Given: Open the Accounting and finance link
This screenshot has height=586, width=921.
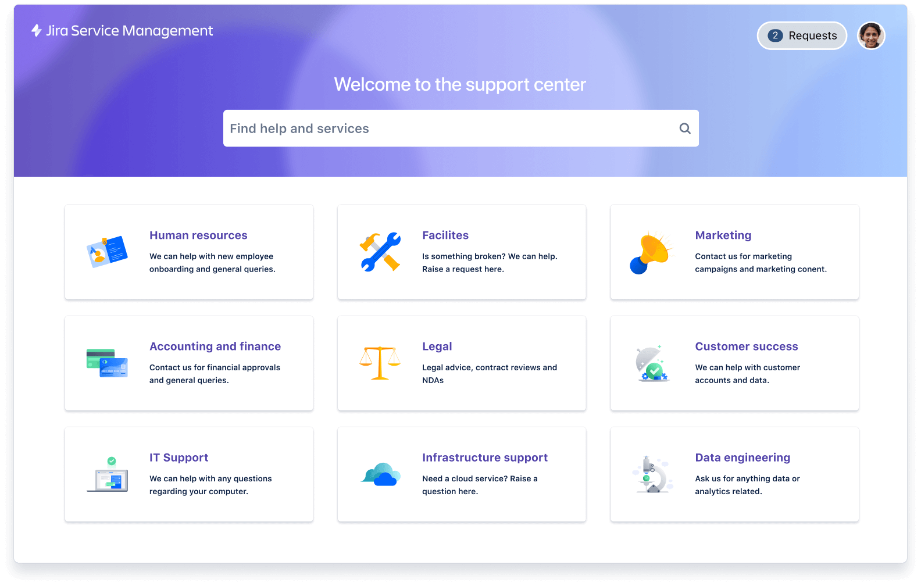Looking at the screenshot, I should 215,346.
